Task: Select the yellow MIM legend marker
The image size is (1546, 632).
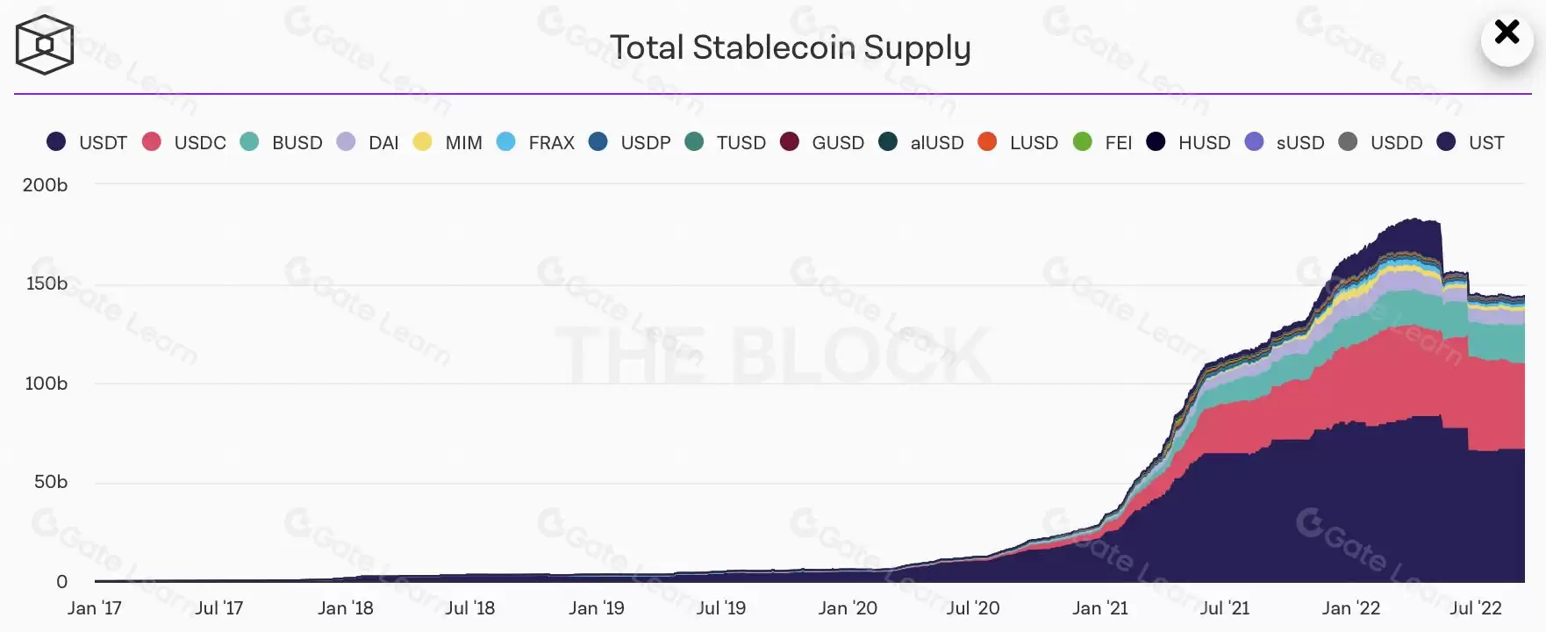Action: tap(423, 141)
